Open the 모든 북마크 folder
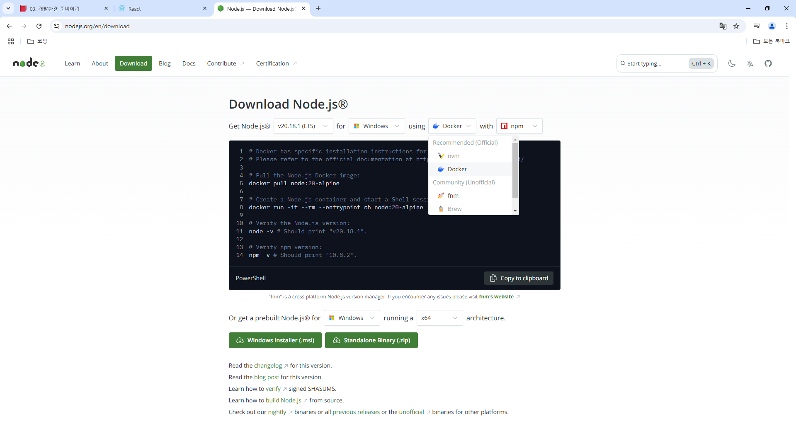Screen dimensions: 796x431 point(772,41)
